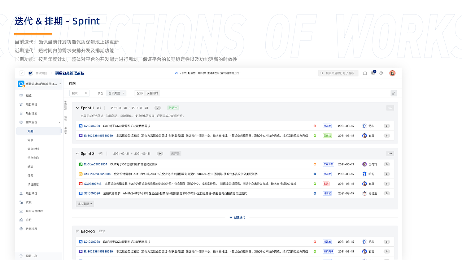Open more options for Sprint 1
This screenshot has width=462, height=260.
[390, 108]
